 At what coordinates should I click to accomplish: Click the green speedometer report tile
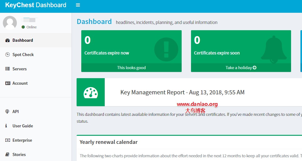(91, 92)
